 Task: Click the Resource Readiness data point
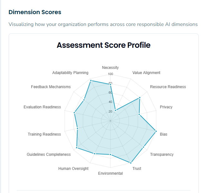point(140,98)
